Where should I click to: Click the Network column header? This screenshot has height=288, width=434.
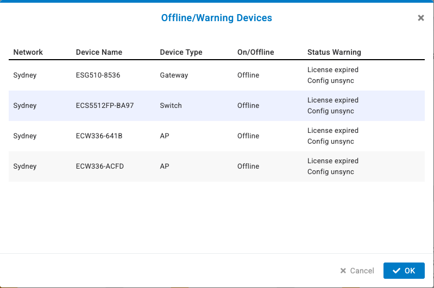(x=28, y=52)
